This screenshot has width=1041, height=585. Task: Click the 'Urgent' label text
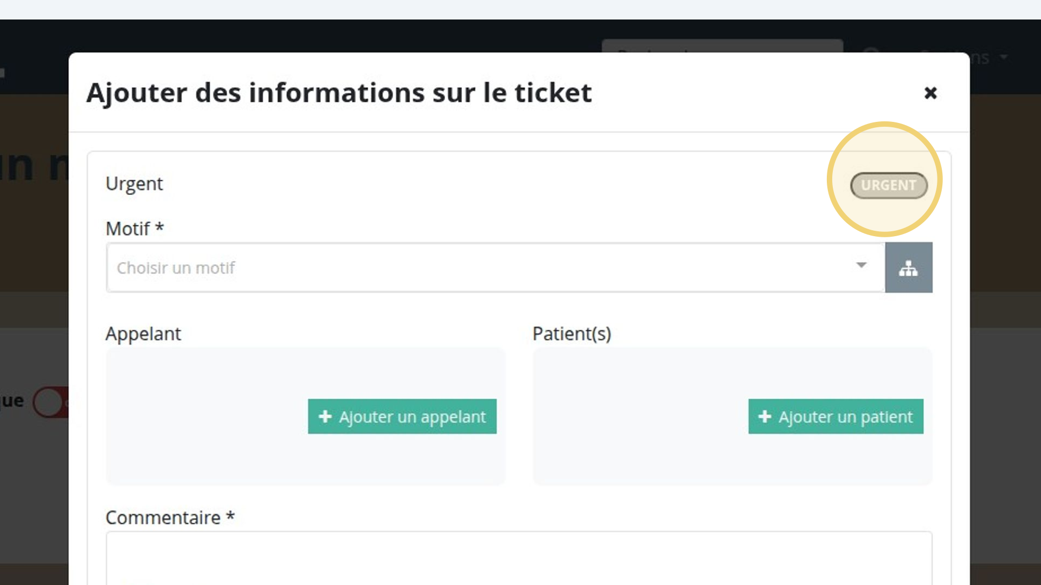[134, 184]
